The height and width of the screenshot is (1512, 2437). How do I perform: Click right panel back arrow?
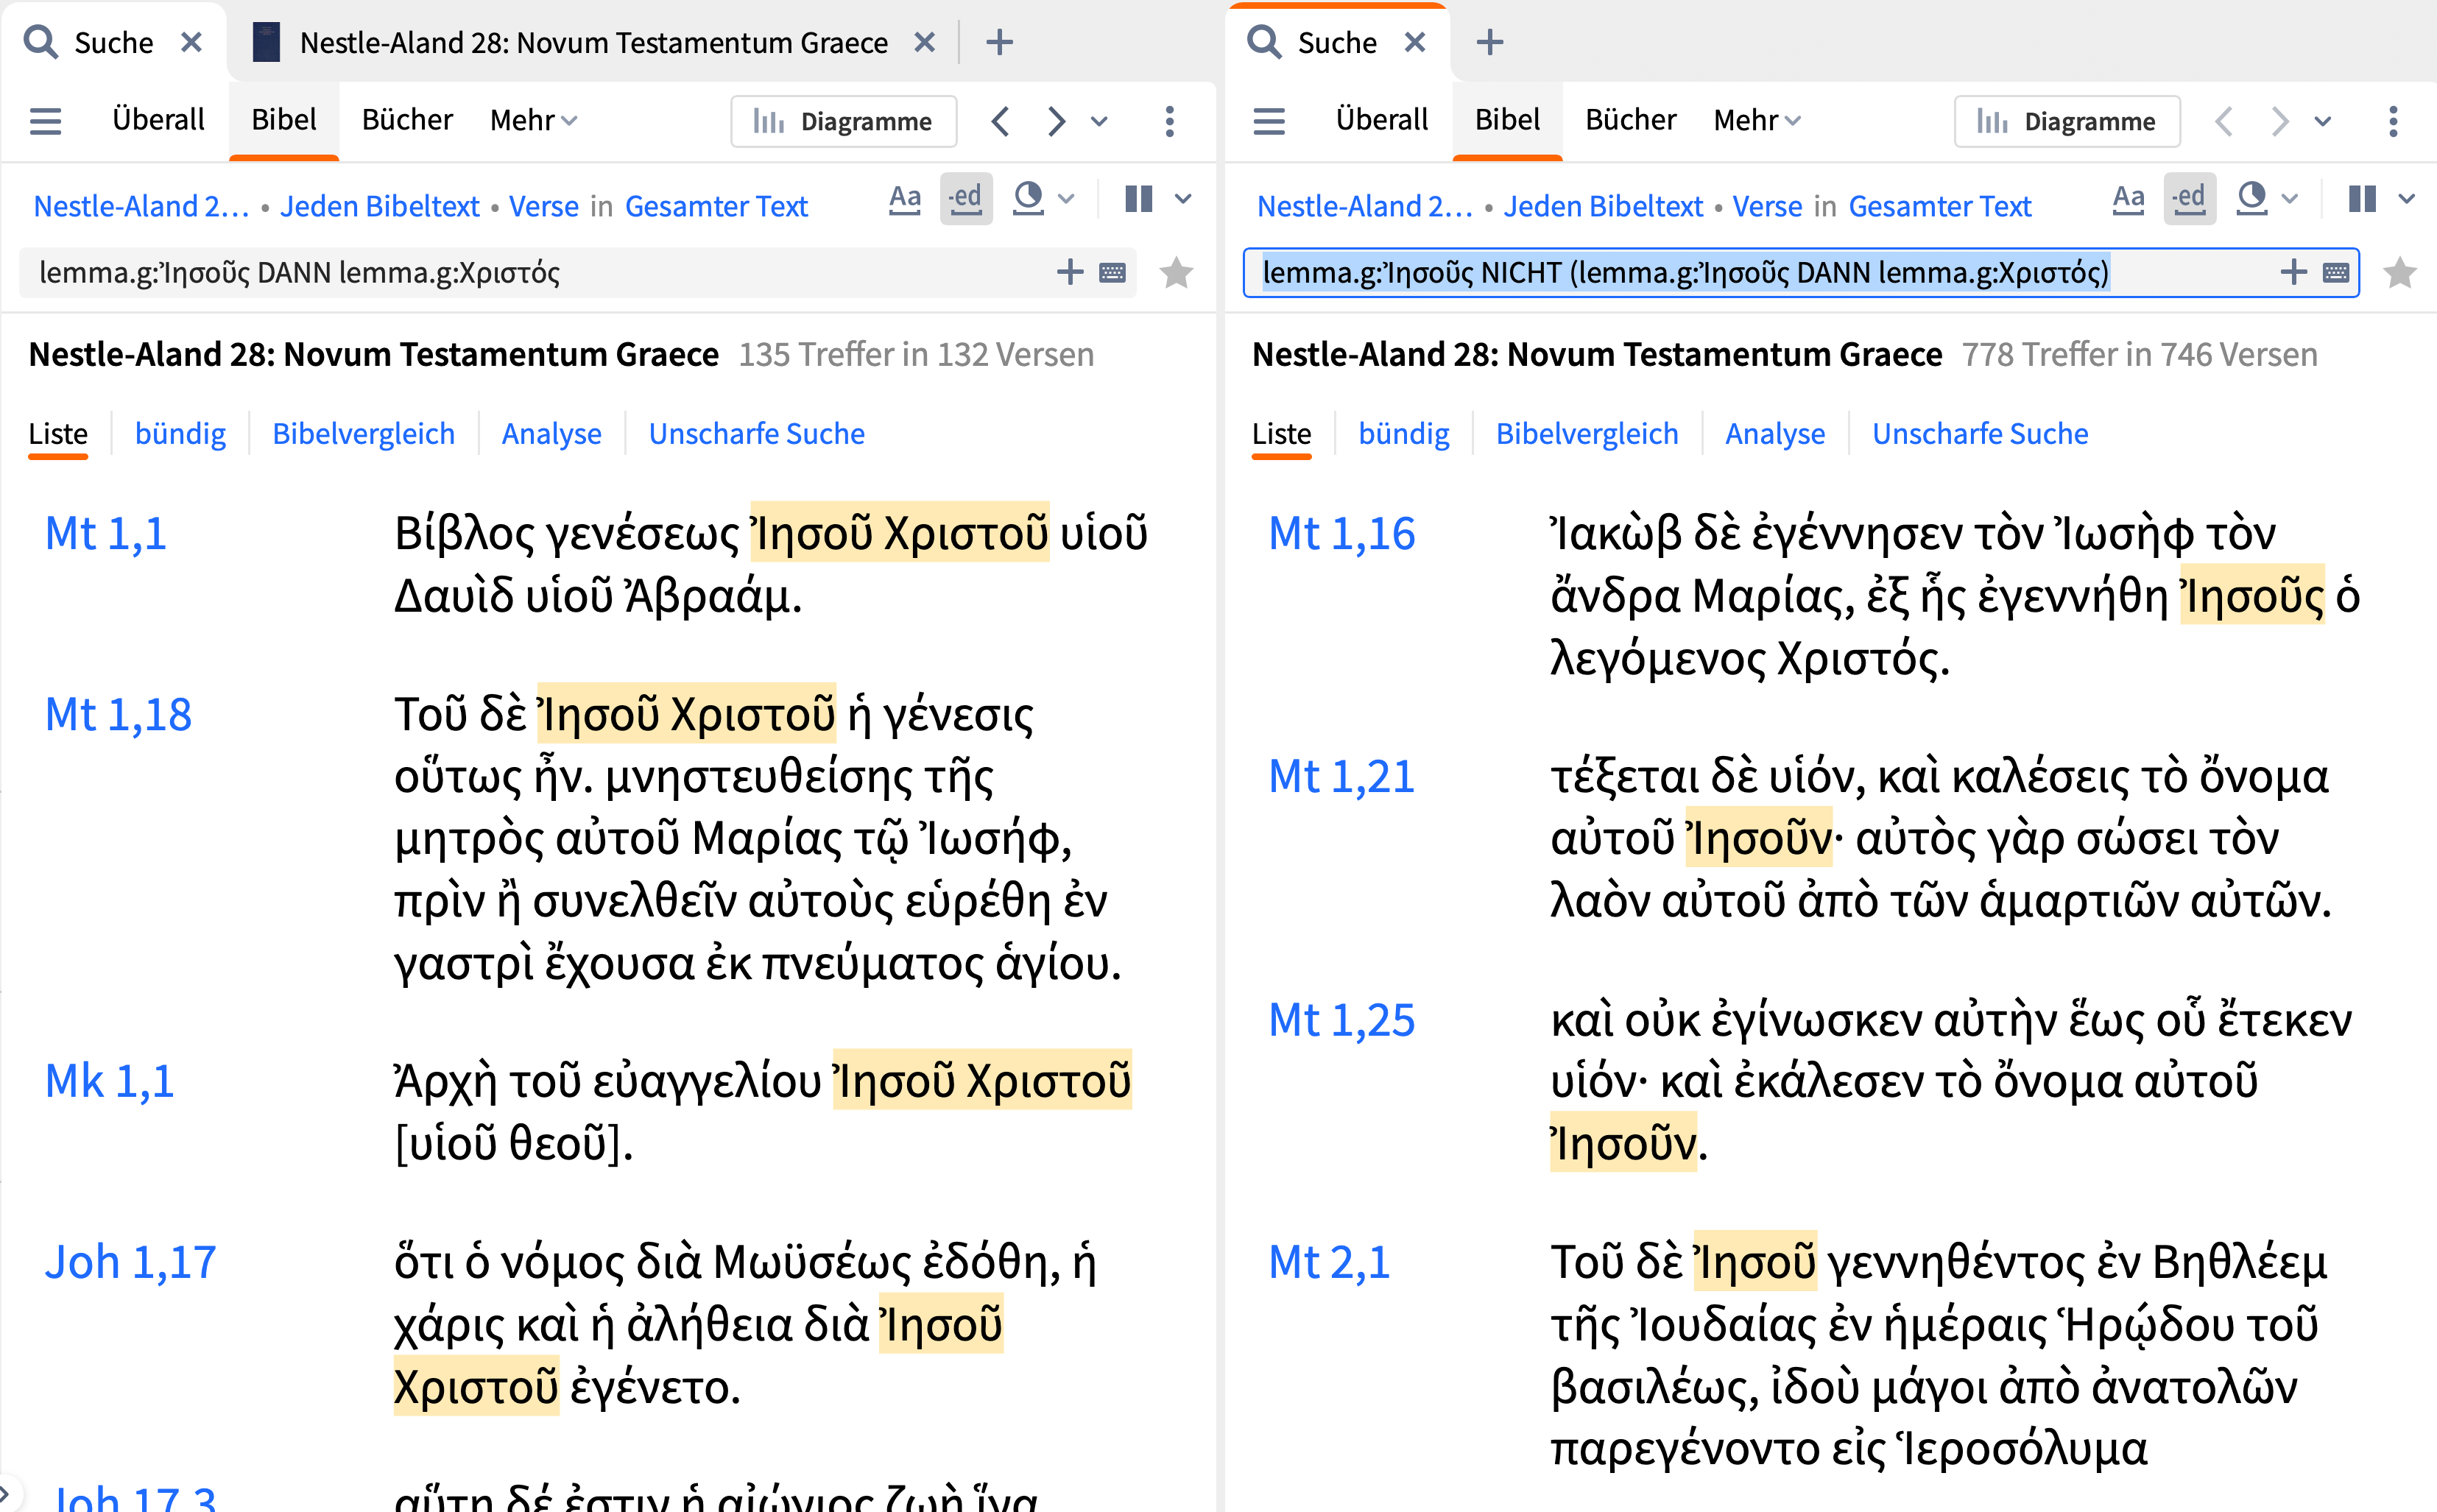pyautogui.click(x=2224, y=121)
